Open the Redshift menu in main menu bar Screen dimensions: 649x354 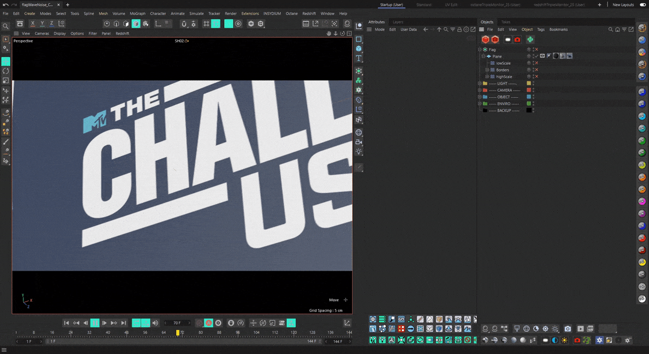coord(309,14)
